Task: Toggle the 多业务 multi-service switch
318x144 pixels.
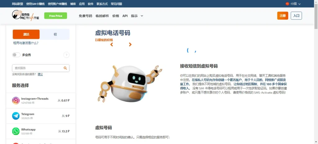Action: [16, 55]
